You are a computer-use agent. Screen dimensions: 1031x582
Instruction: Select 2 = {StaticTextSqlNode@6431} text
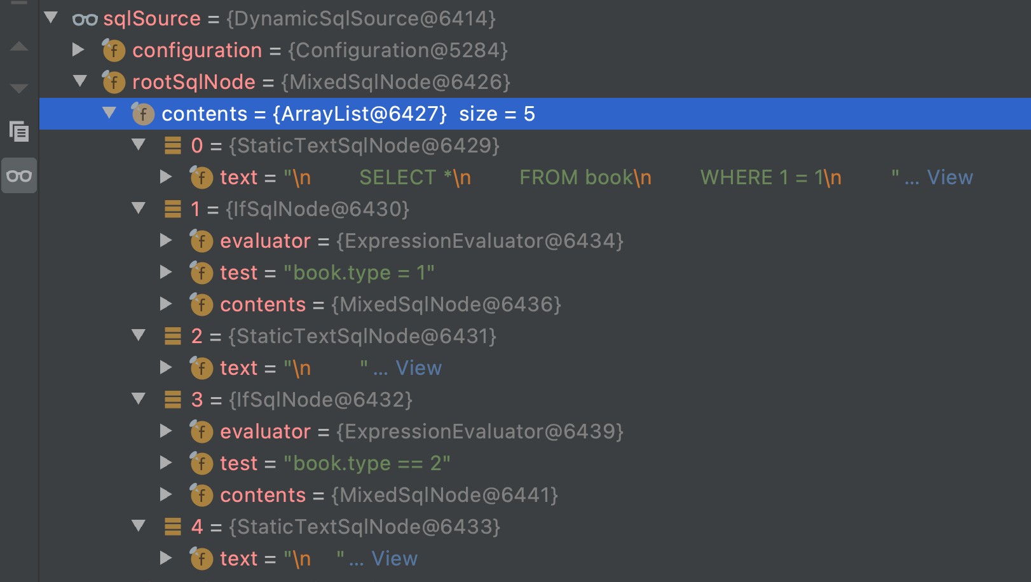point(344,336)
